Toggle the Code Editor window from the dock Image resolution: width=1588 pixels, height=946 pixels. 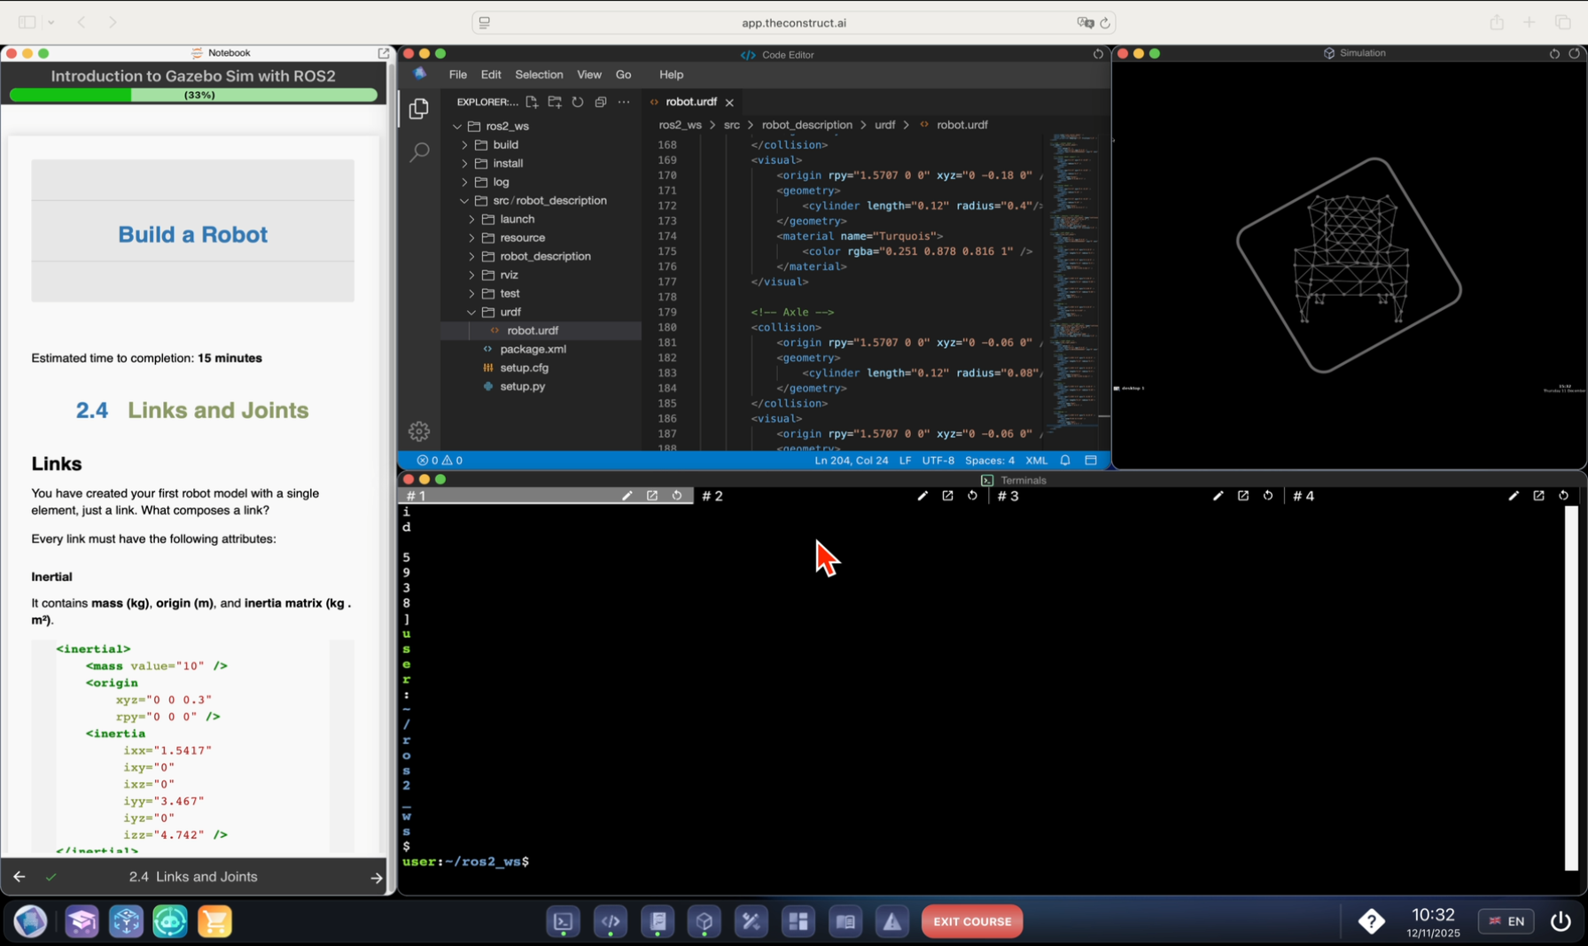(611, 922)
